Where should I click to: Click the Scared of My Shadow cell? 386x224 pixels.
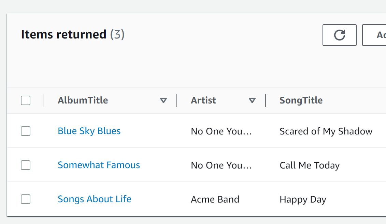pyautogui.click(x=326, y=131)
